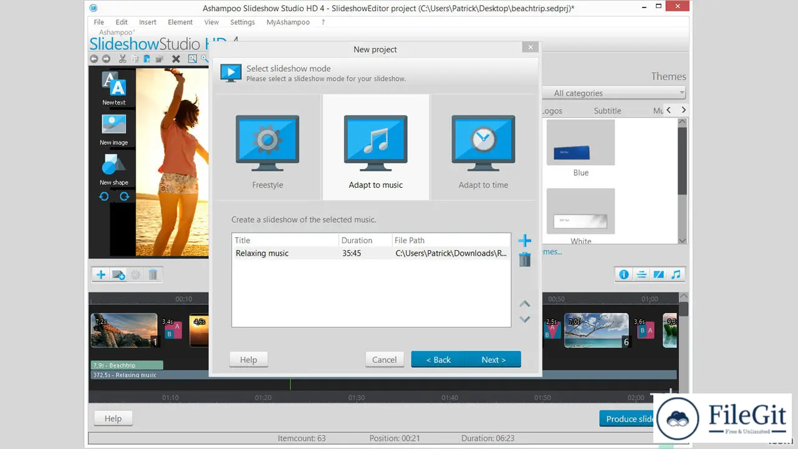Image resolution: width=798 pixels, height=449 pixels.
Task: Close the New project dialog
Action: (531, 47)
